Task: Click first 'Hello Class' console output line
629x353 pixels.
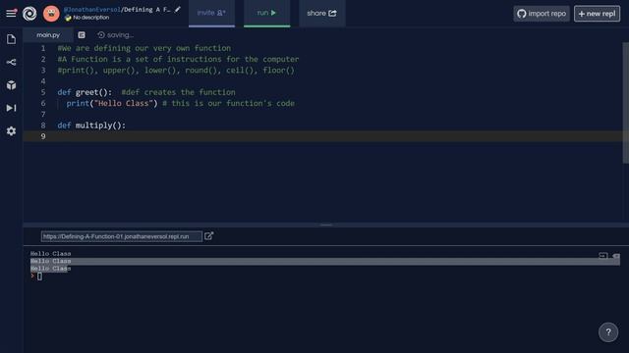Action: point(50,254)
